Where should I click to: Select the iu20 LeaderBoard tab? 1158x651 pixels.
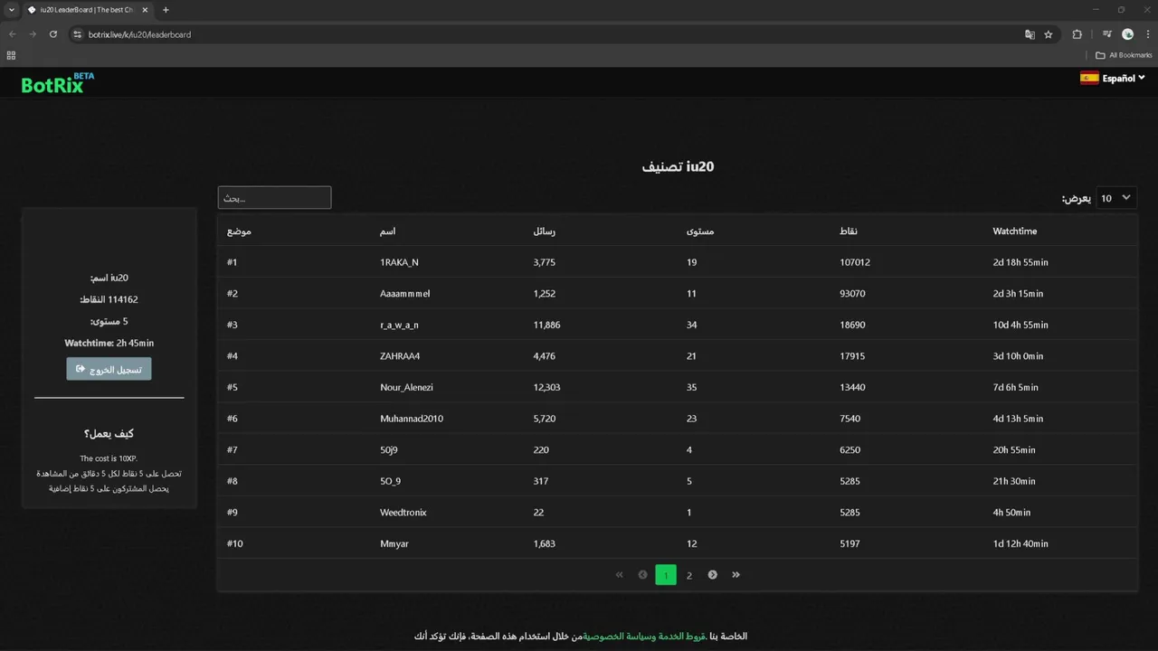coord(87,10)
